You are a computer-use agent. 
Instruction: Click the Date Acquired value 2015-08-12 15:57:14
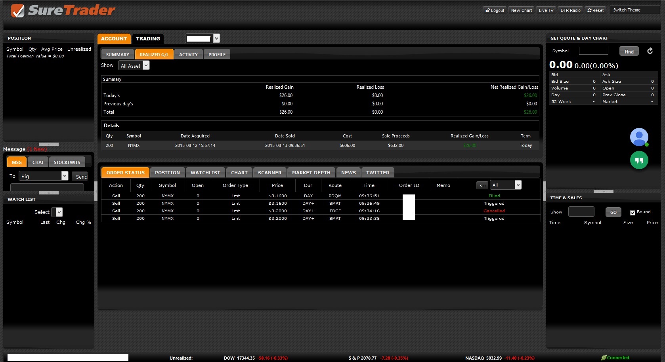tap(195, 145)
